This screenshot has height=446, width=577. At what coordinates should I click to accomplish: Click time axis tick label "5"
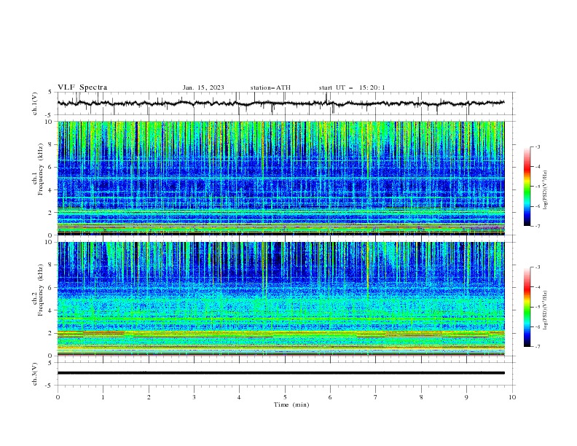click(x=285, y=397)
